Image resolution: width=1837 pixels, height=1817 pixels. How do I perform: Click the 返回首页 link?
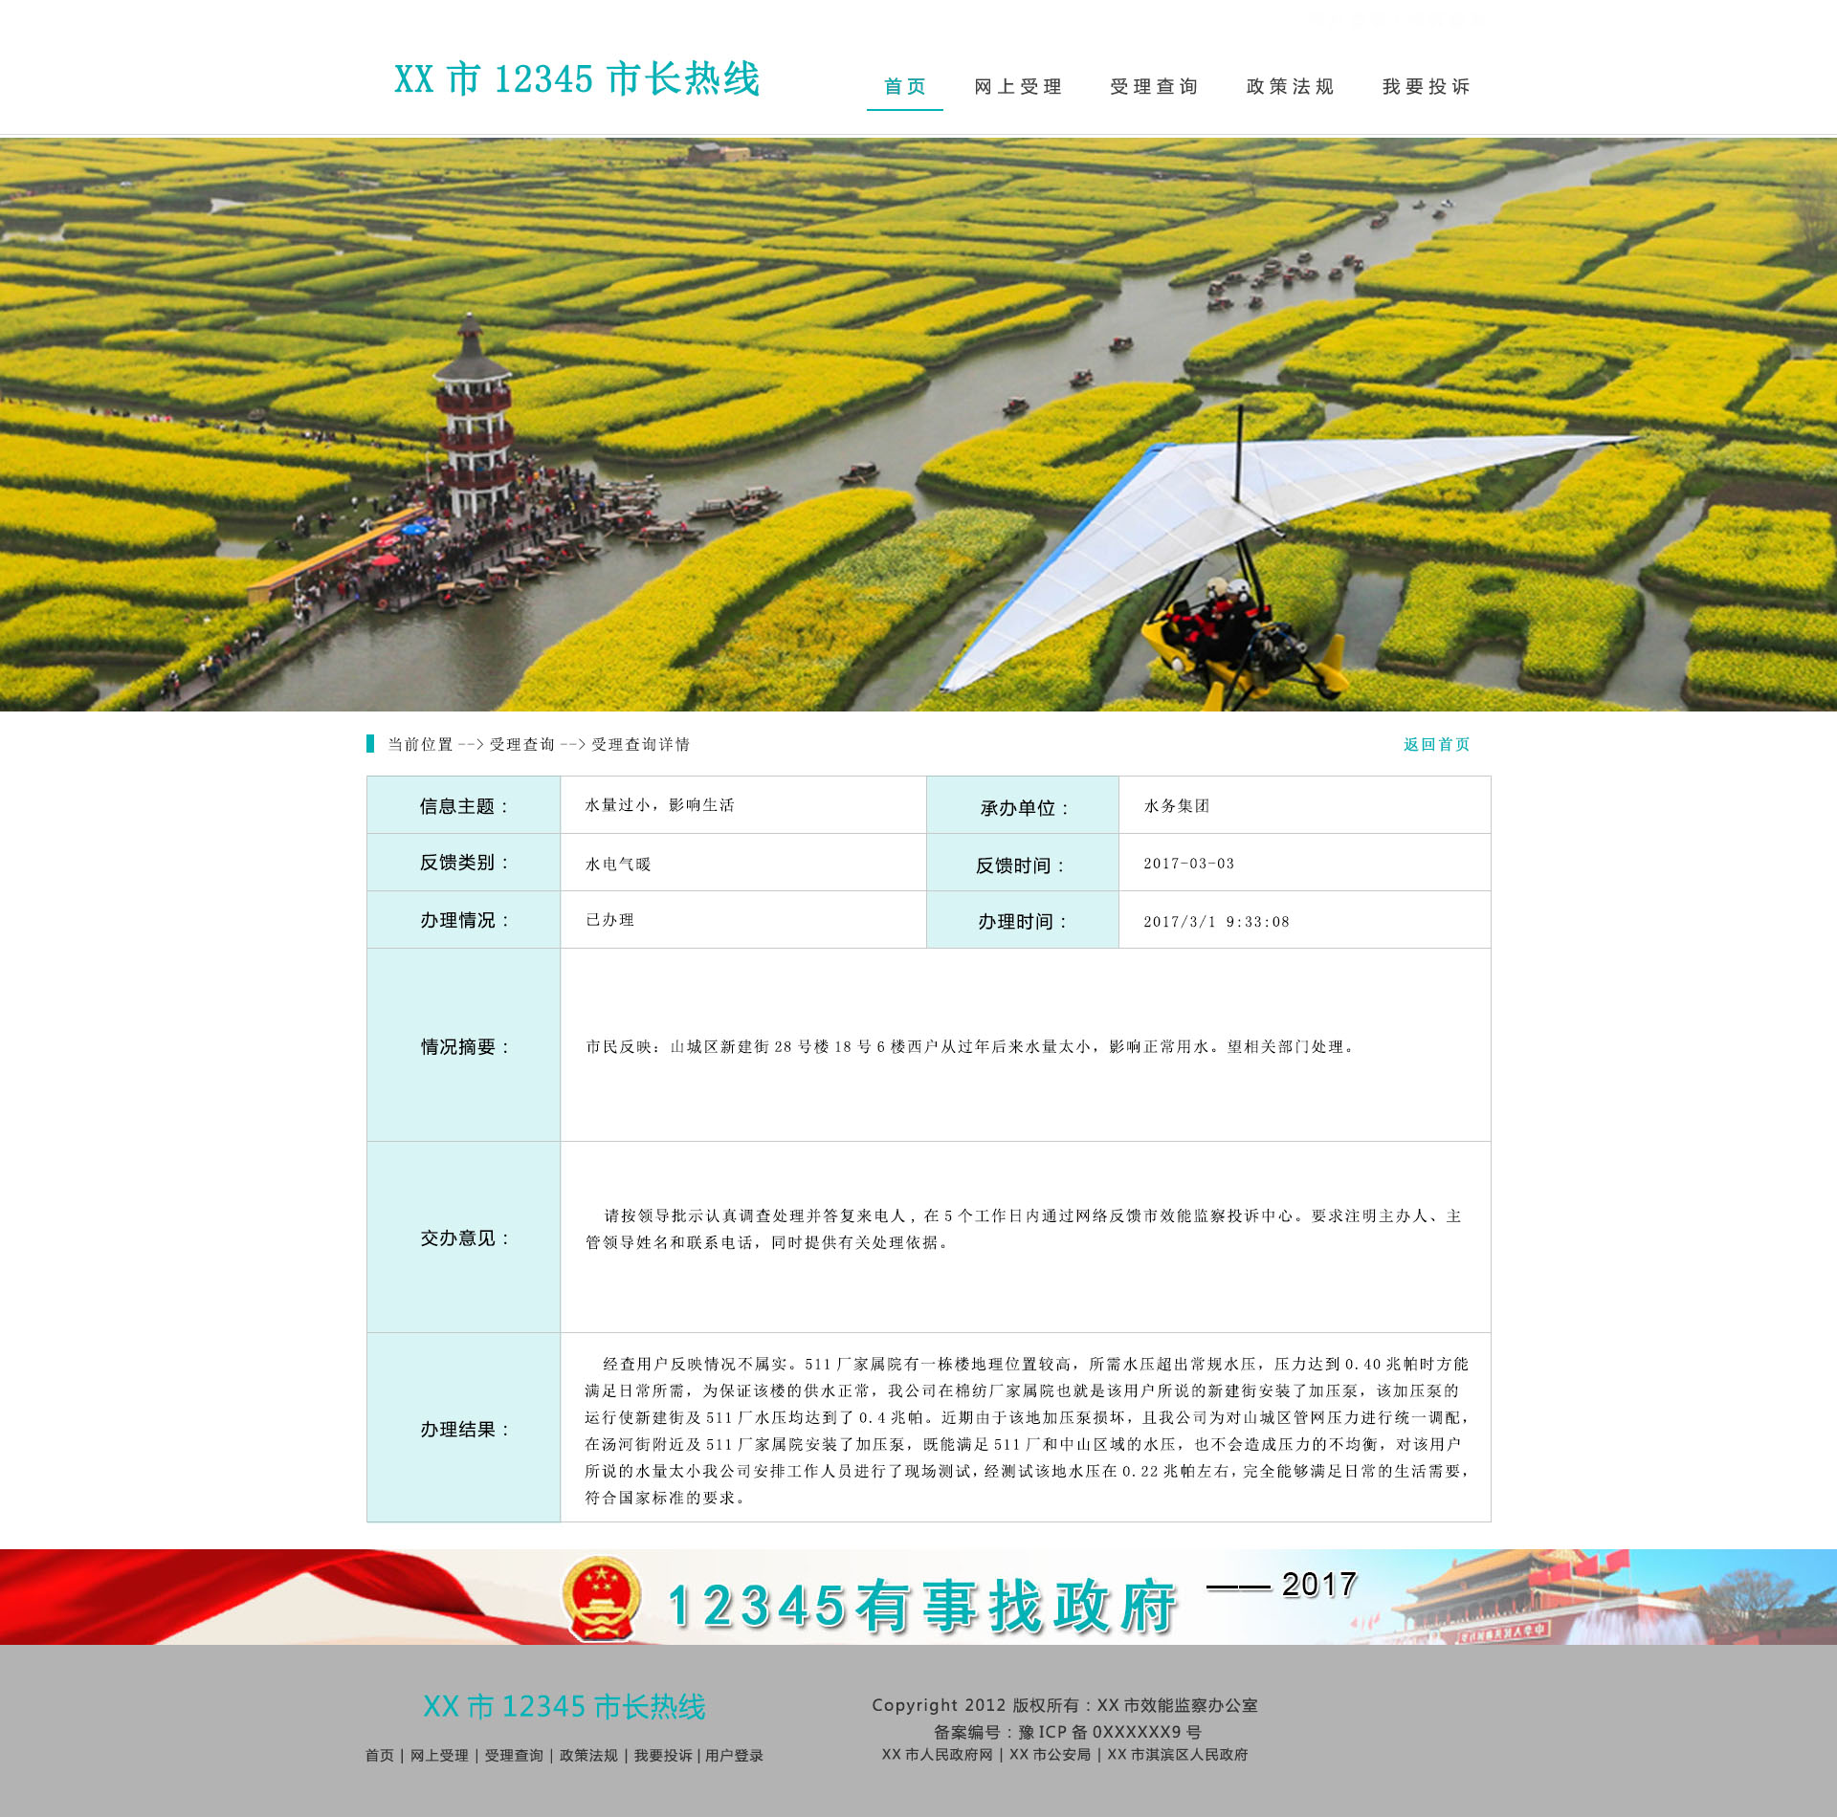(1436, 744)
